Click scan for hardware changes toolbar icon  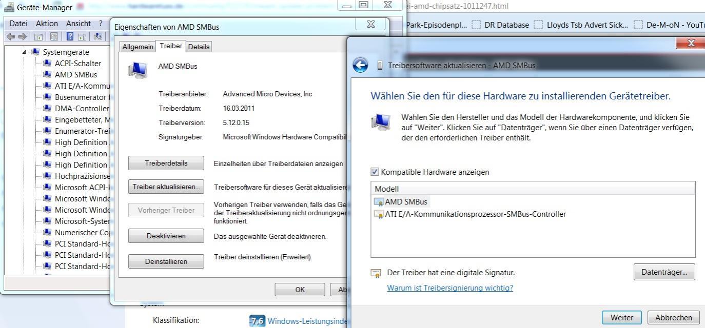coord(98,36)
